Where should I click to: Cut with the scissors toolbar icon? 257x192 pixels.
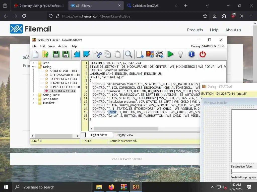tap(98, 54)
